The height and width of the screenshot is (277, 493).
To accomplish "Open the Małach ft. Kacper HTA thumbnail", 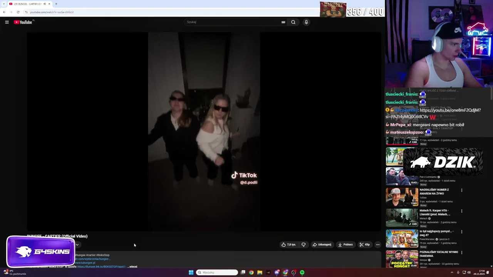I will (402, 217).
